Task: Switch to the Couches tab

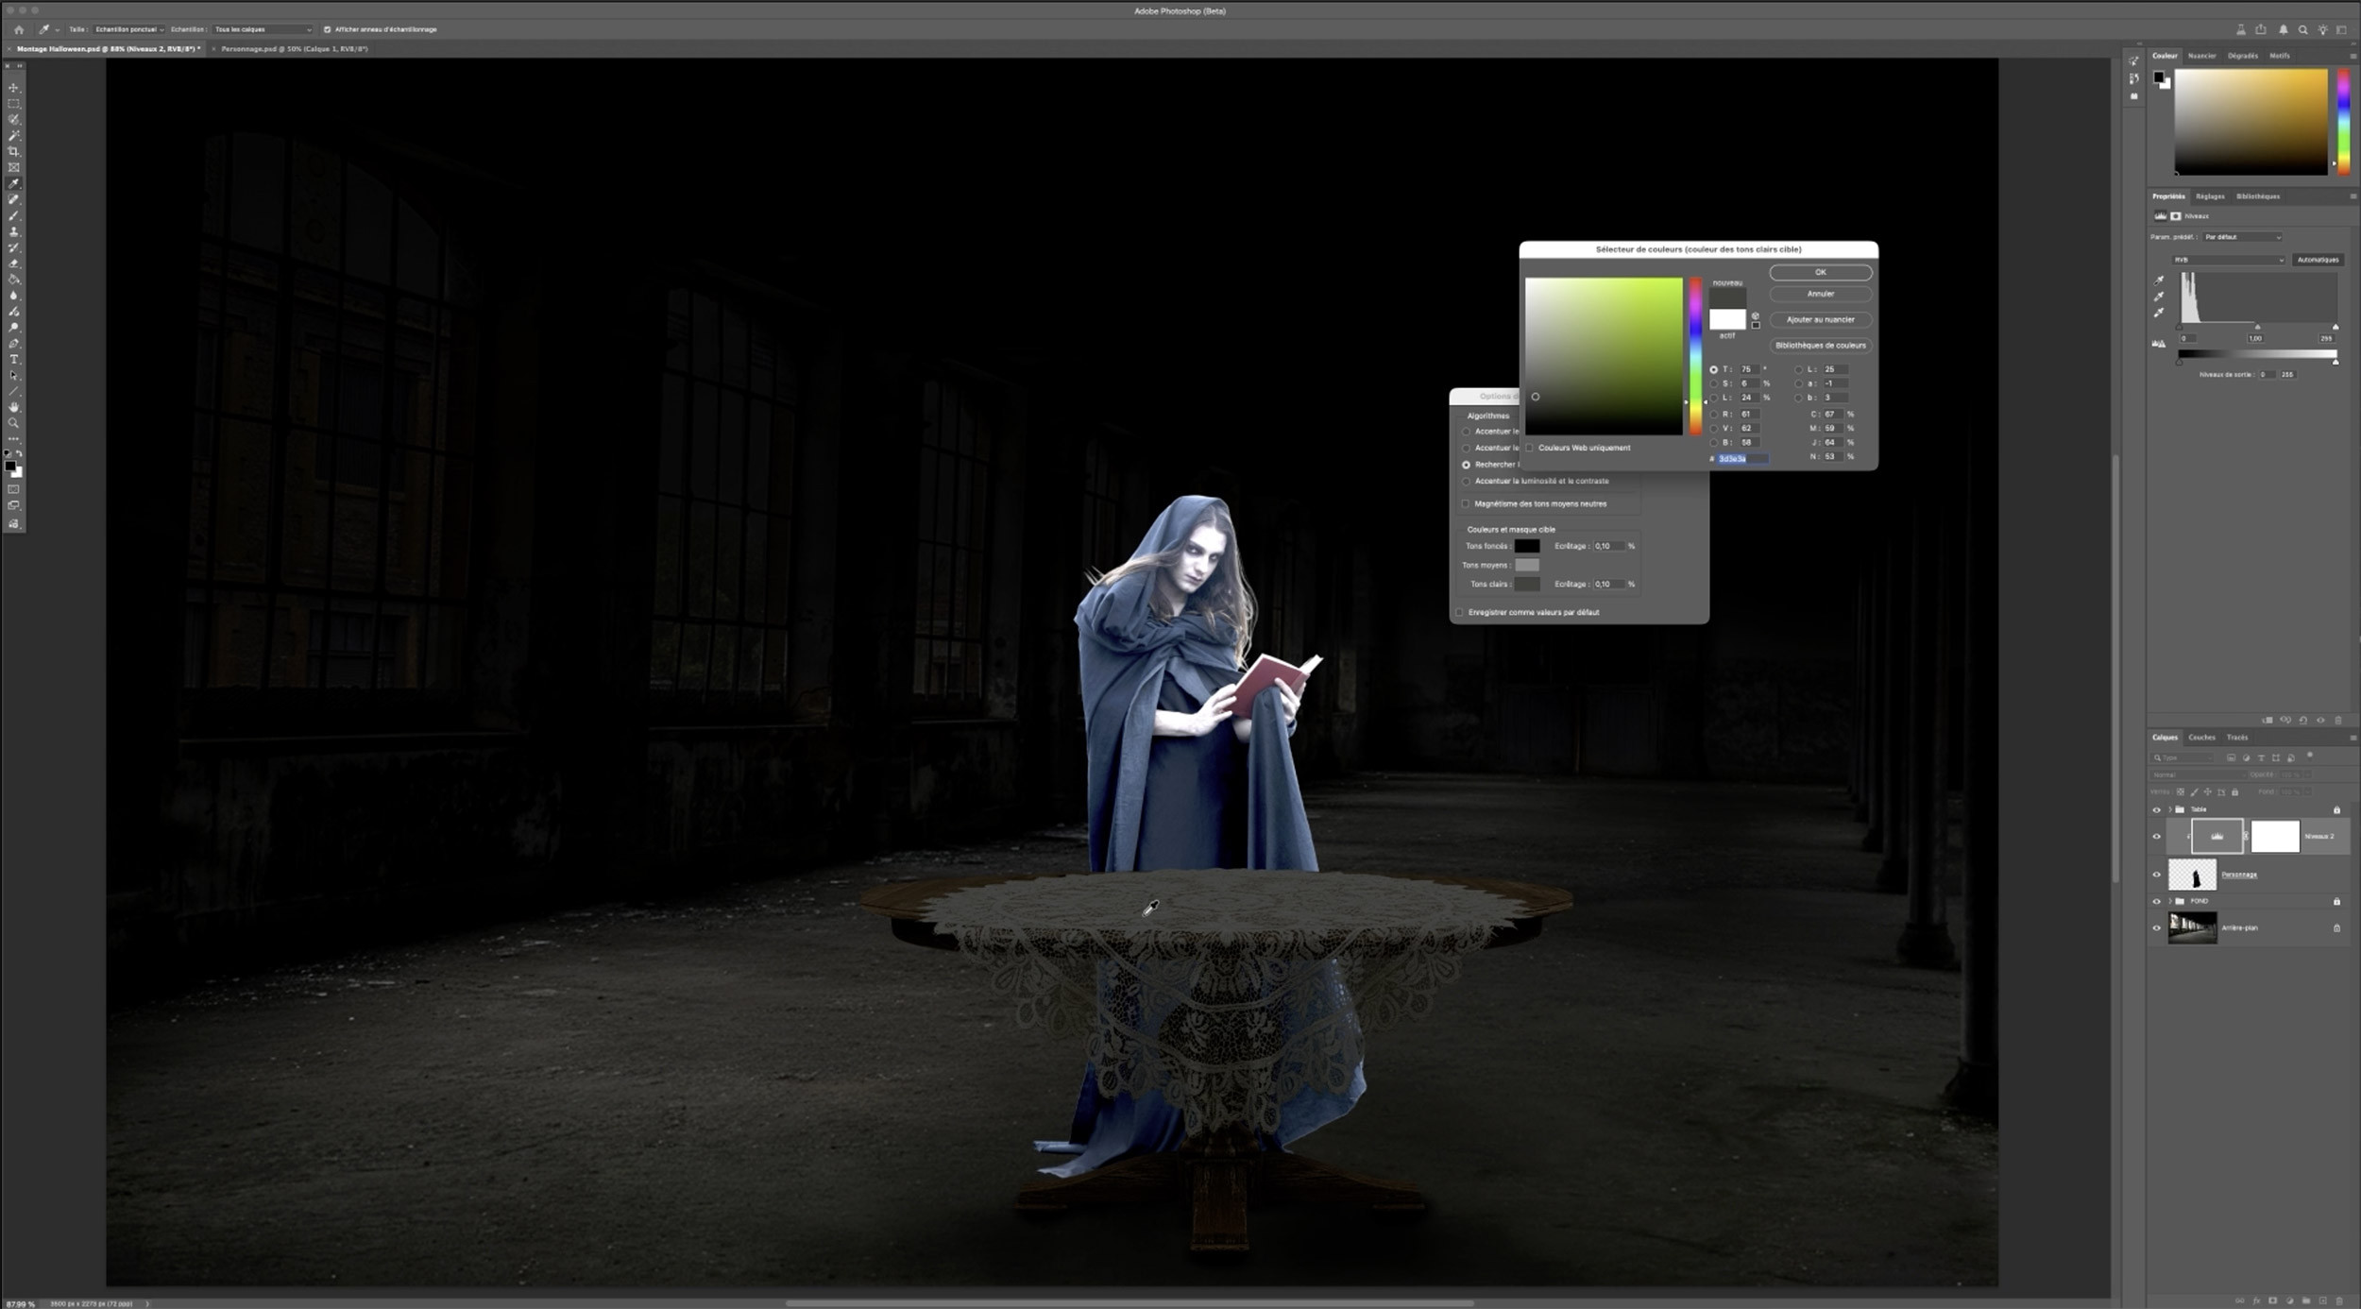Action: tap(2201, 738)
